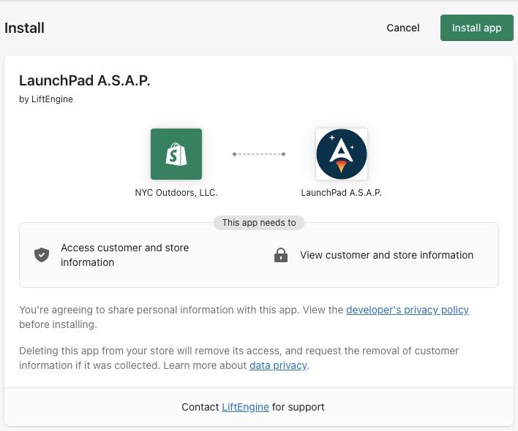
Task: Click the shield checkmark icon
Action: coord(42,255)
